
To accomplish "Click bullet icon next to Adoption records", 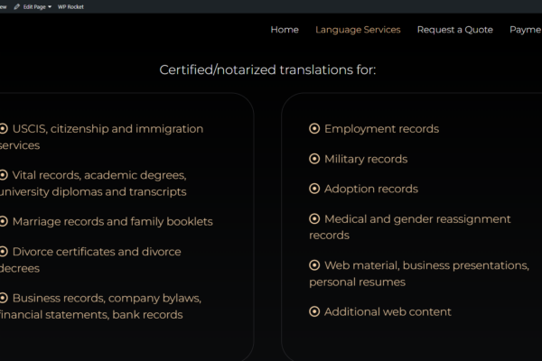I will point(314,189).
